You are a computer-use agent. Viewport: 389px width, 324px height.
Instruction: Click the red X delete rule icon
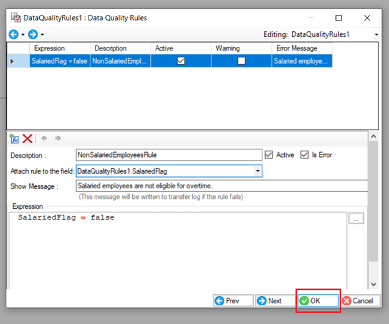tap(27, 138)
